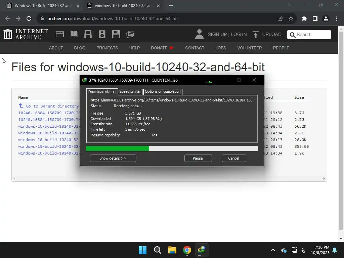Open the 3.7G 10240.16384 file link

click(49, 113)
